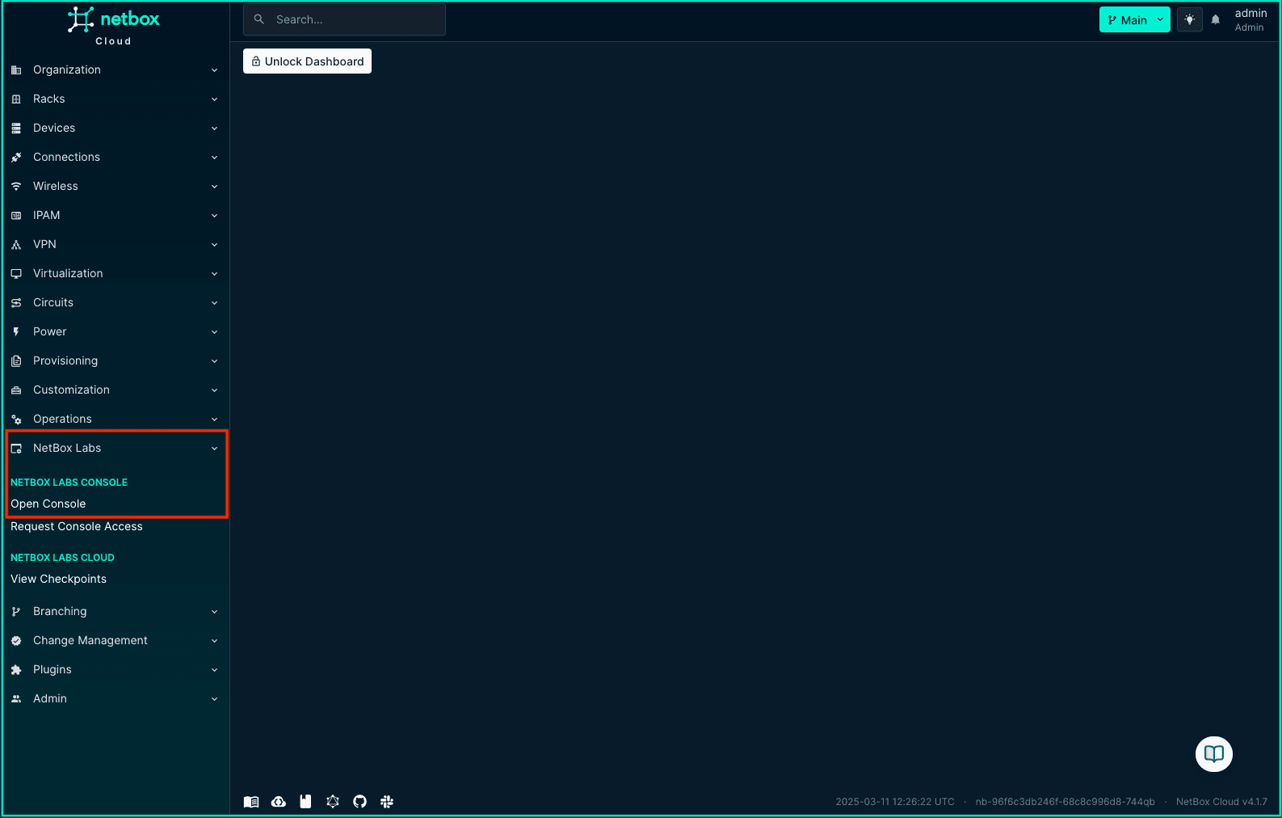Open the REST API cloud icon in footer

coord(279,802)
